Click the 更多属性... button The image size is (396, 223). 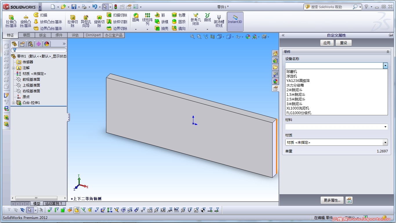point(332,200)
